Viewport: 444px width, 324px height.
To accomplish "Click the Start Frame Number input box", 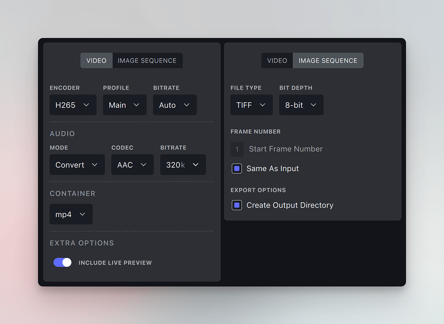I will click(x=237, y=149).
